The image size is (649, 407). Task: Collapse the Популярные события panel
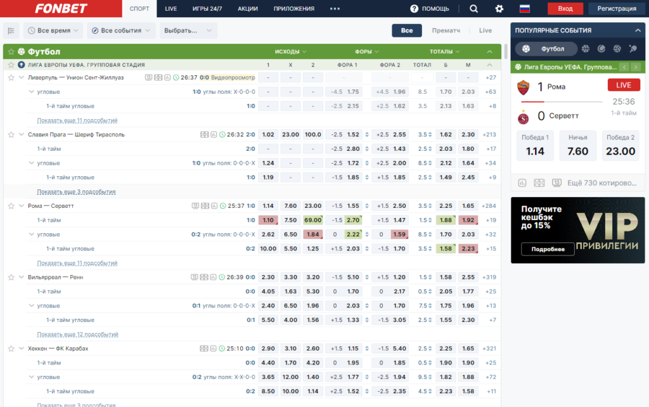pyautogui.click(x=638, y=30)
